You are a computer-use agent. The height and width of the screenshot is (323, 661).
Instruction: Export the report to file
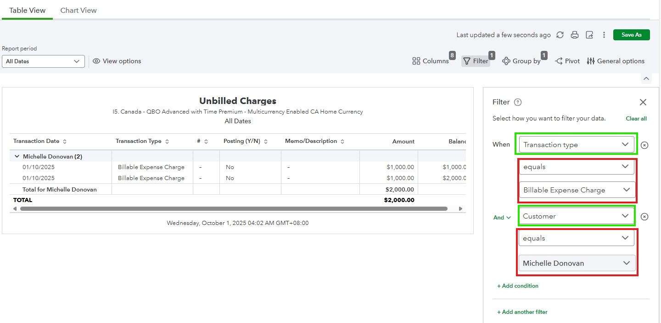click(589, 35)
